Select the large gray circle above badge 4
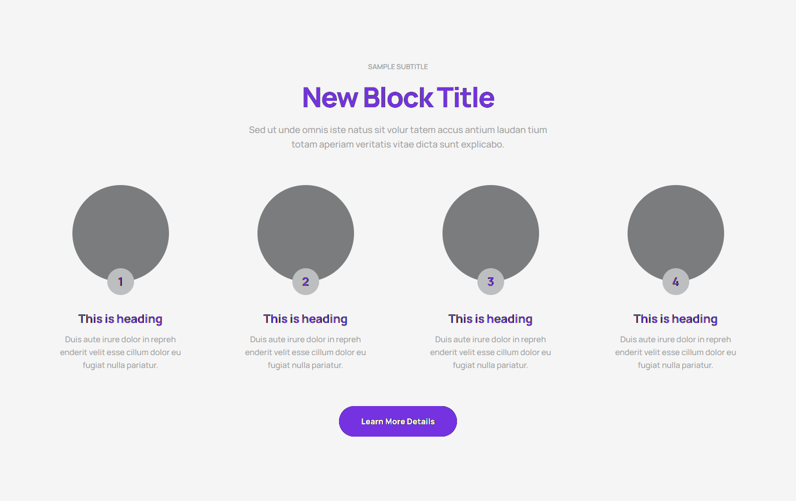Viewport: 796px width, 501px height. (676, 228)
